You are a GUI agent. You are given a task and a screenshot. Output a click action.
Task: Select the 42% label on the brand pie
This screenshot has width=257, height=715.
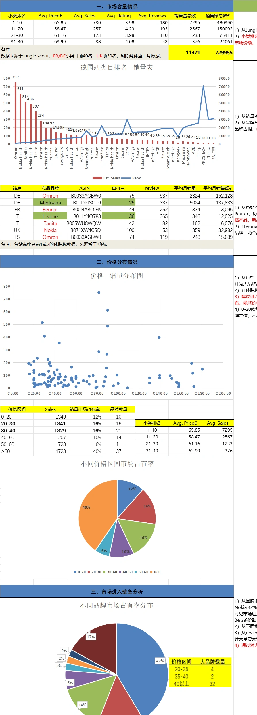[x=160, y=661]
